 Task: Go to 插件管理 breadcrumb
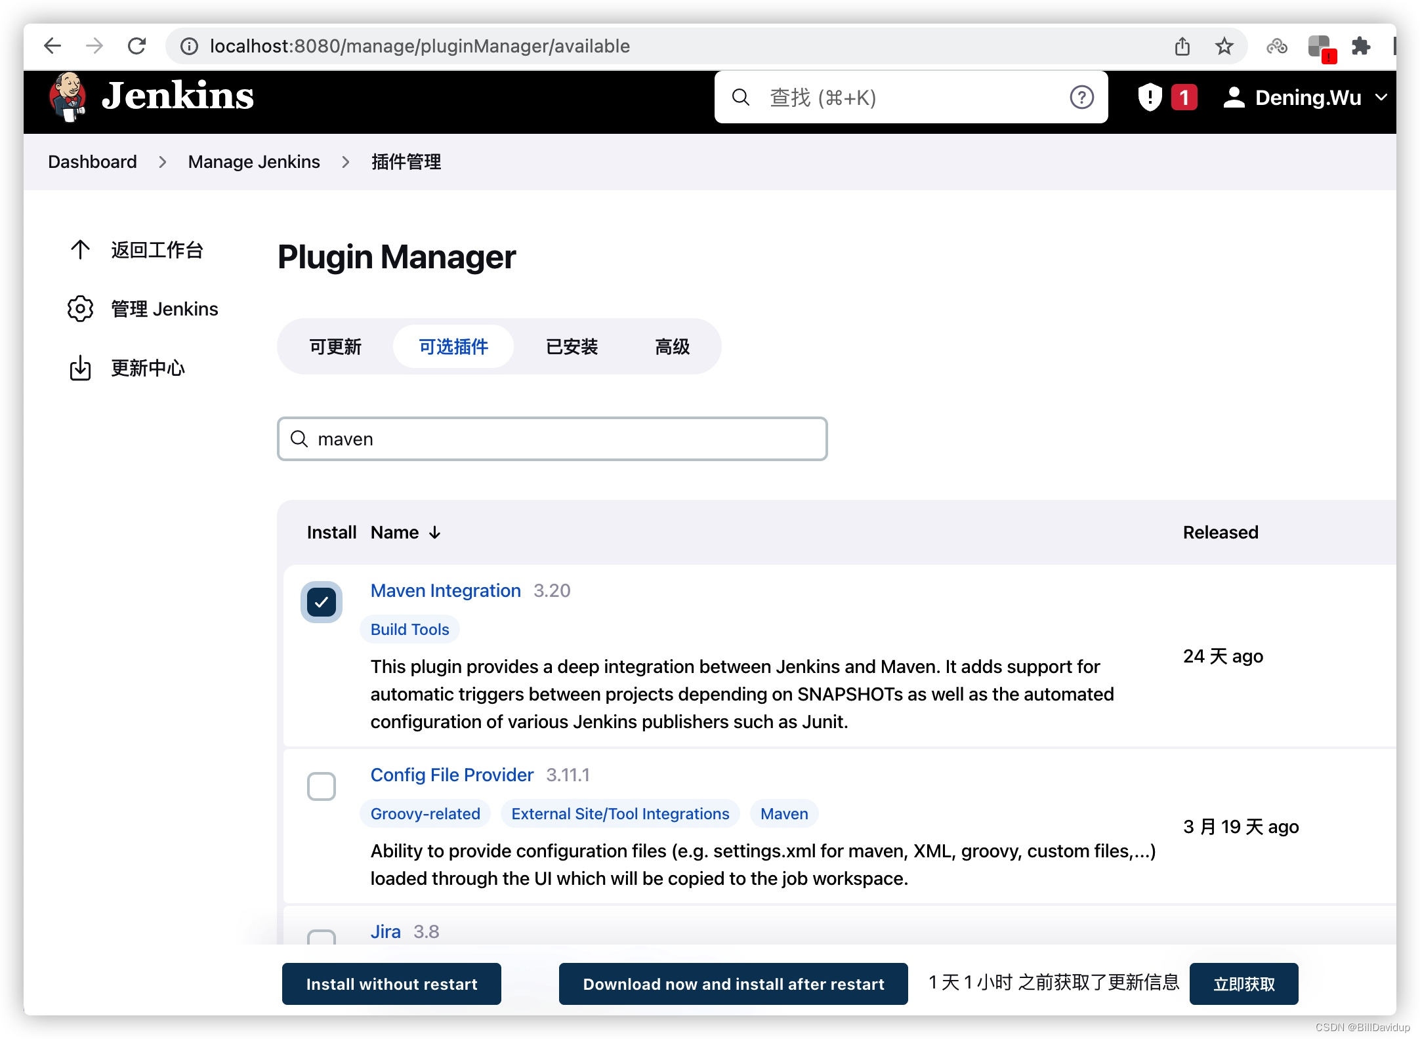(406, 162)
